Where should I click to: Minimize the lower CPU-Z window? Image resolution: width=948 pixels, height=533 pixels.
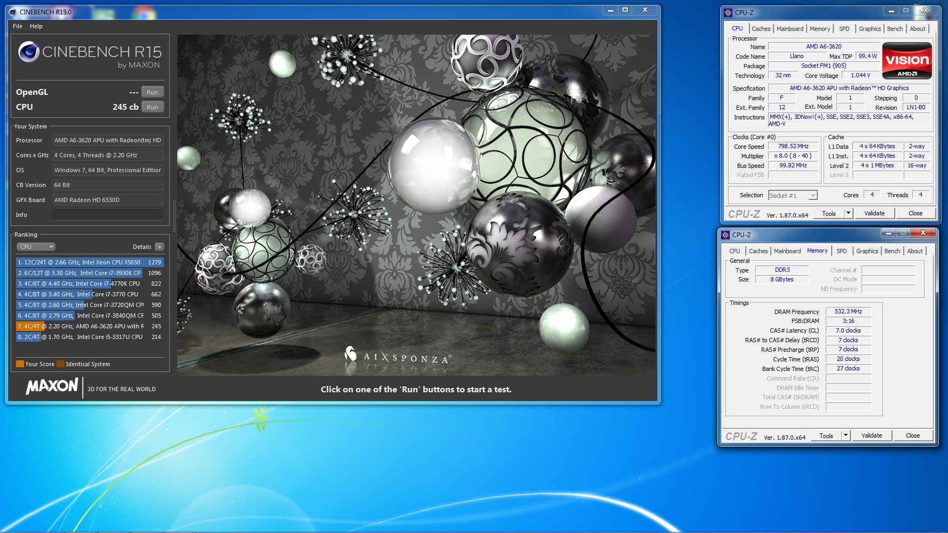click(888, 232)
